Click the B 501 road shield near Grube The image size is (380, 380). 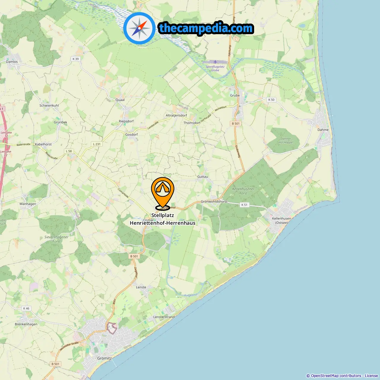236,123
